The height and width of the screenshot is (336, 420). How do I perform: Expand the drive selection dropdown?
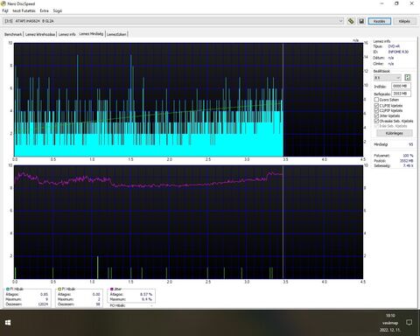tap(340, 21)
